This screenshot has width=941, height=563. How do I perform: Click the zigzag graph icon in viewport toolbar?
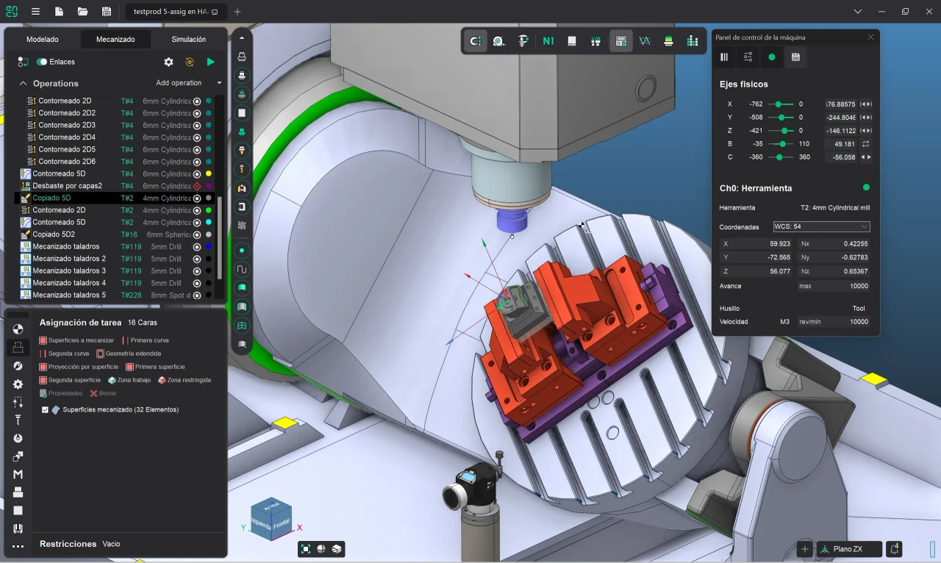pos(645,41)
